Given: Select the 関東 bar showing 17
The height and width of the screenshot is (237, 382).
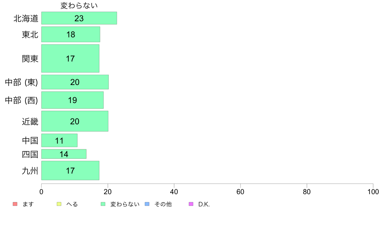Looking at the screenshot, I should 70,59.
